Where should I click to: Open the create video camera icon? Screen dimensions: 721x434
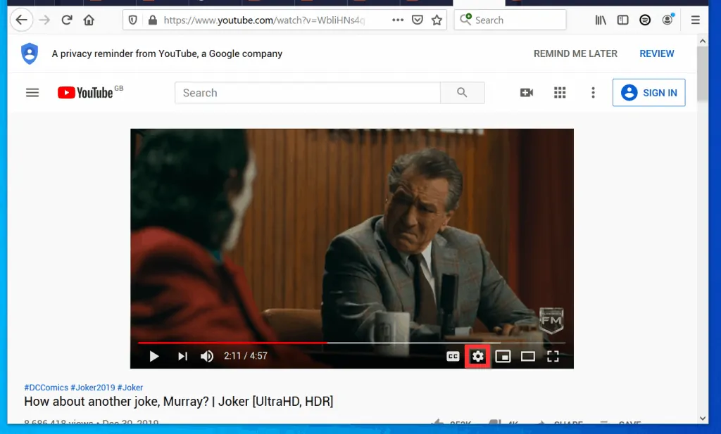(527, 93)
